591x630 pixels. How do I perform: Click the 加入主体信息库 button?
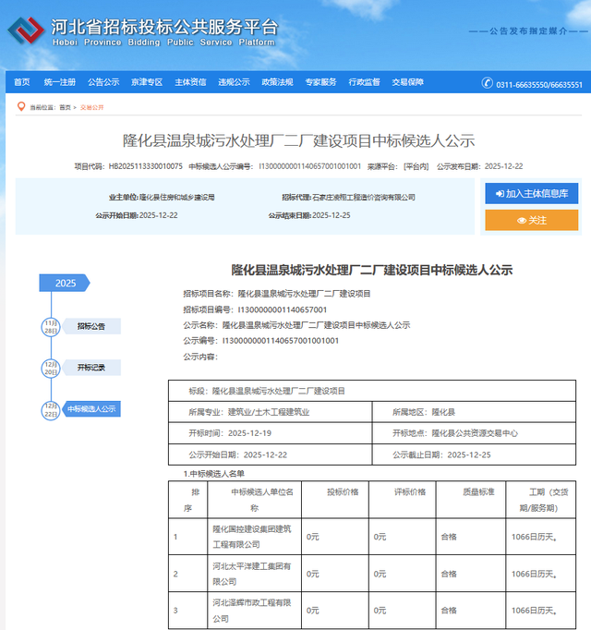532,194
